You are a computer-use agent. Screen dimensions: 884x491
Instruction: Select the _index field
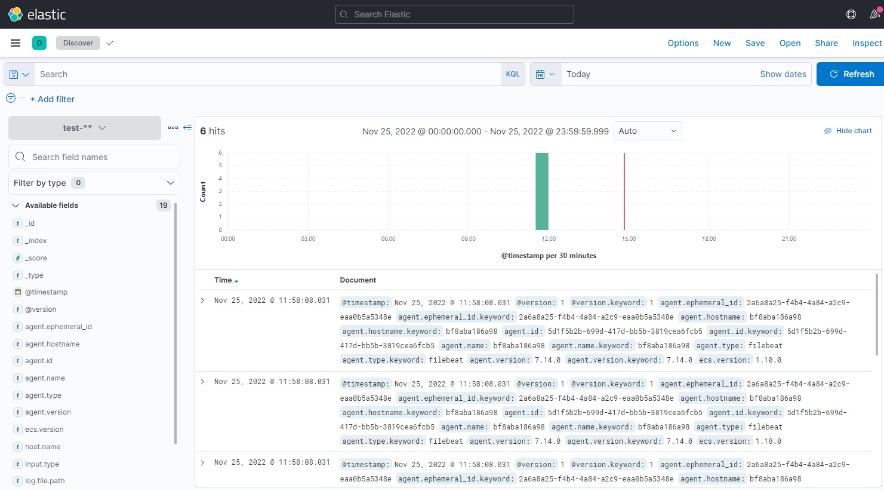pos(36,241)
